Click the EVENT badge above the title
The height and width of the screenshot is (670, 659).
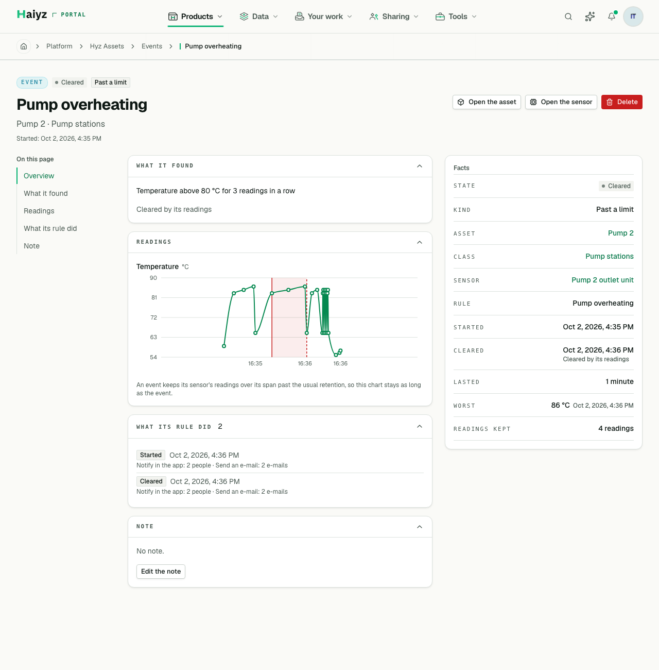pos(32,82)
